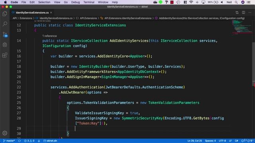Click the skinet.sln project in status bar

click(x=50, y=141)
